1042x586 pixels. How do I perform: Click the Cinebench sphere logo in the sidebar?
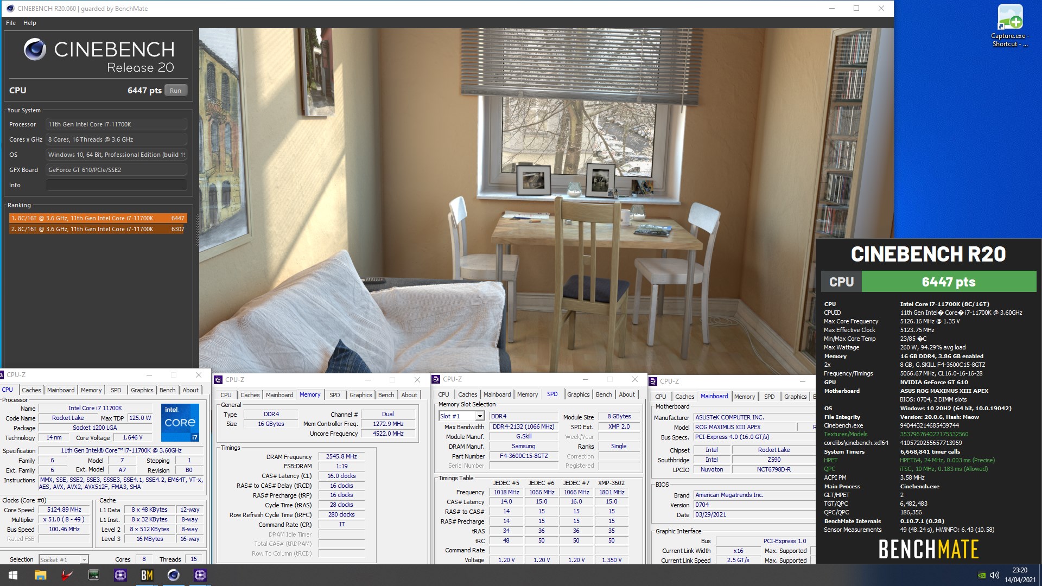(35, 49)
